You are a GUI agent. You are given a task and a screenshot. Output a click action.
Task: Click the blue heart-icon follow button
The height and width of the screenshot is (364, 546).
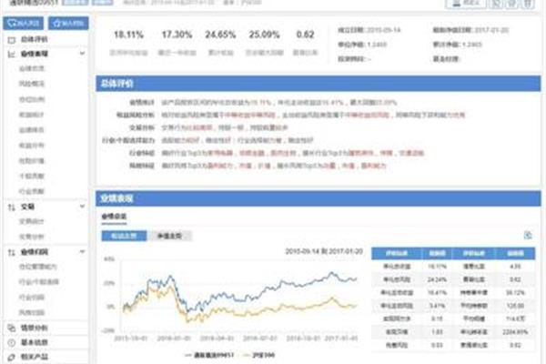[x=24, y=24]
